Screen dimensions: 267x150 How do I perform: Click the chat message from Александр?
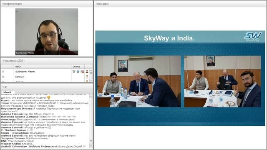pos(38,120)
